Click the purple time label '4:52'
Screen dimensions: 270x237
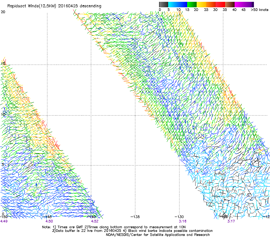[x=95, y=221]
